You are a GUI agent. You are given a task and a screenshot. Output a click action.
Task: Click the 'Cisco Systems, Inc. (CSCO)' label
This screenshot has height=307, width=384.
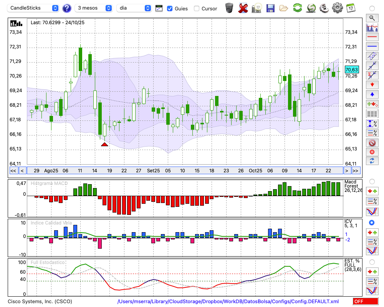coord(40,301)
